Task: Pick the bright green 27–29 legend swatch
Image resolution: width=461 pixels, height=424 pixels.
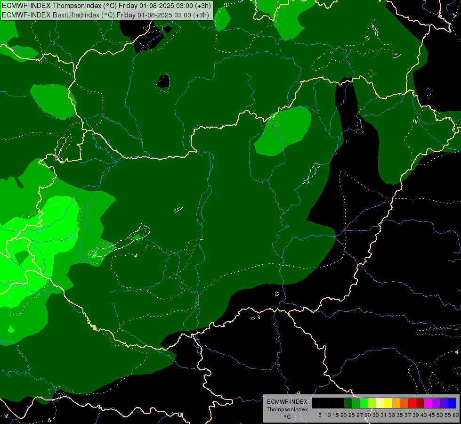Action: [364, 403]
